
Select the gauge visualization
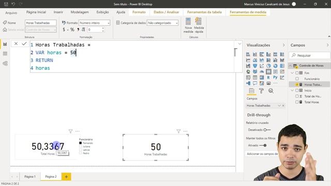point(262,72)
